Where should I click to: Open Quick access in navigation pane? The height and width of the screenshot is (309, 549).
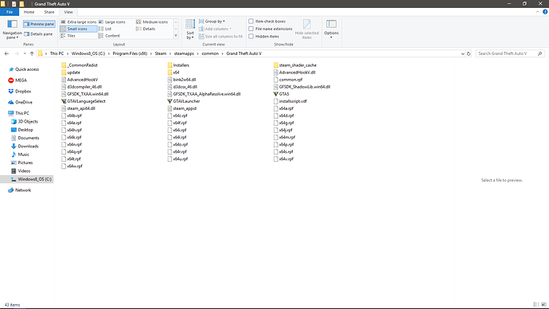click(27, 69)
